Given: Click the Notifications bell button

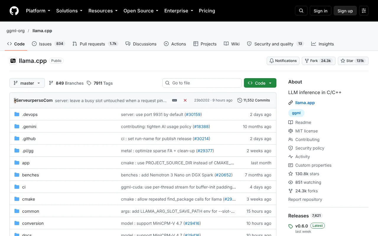Looking at the screenshot, I should (x=283, y=61).
